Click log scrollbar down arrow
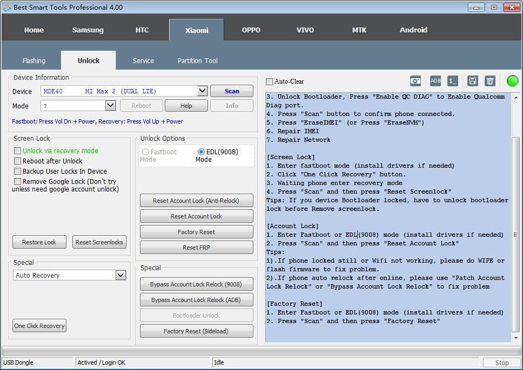523x370 pixels. tap(515, 338)
